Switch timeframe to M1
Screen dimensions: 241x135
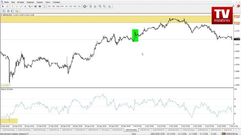(49, 6)
